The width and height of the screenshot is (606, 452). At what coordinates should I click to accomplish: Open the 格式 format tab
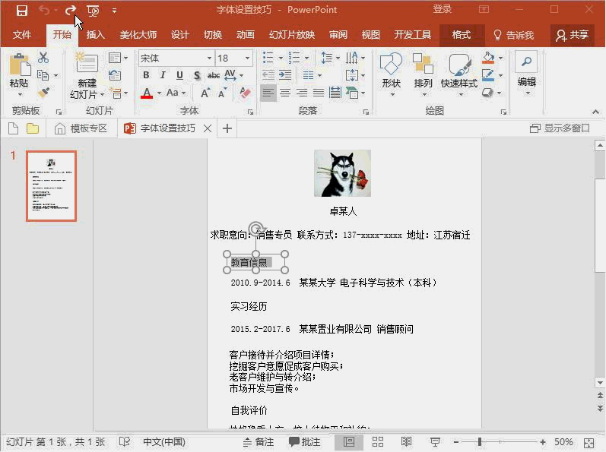tap(462, 35)
